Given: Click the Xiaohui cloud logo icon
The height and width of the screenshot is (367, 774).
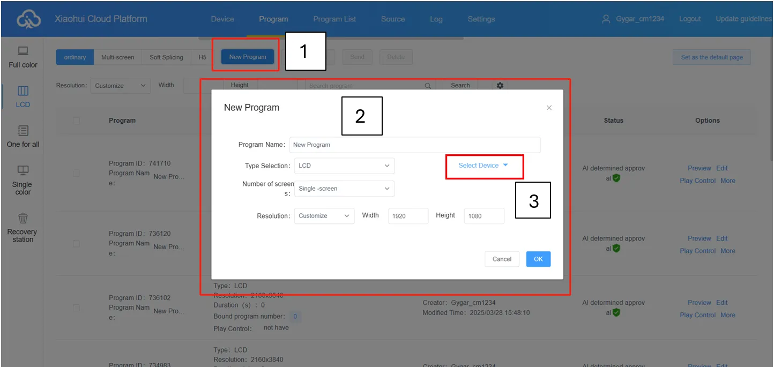Looking at the screenshot, I should [28, 20].
